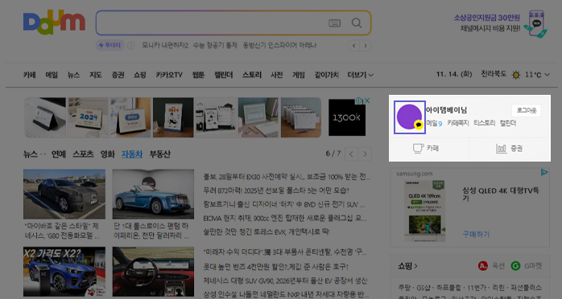
Task: Click trending keyword 모니카 내편하자2
Action: (x=165, y=46)
